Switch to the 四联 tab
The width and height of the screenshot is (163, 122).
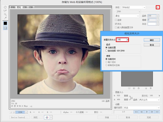click(x=31, y=7)
